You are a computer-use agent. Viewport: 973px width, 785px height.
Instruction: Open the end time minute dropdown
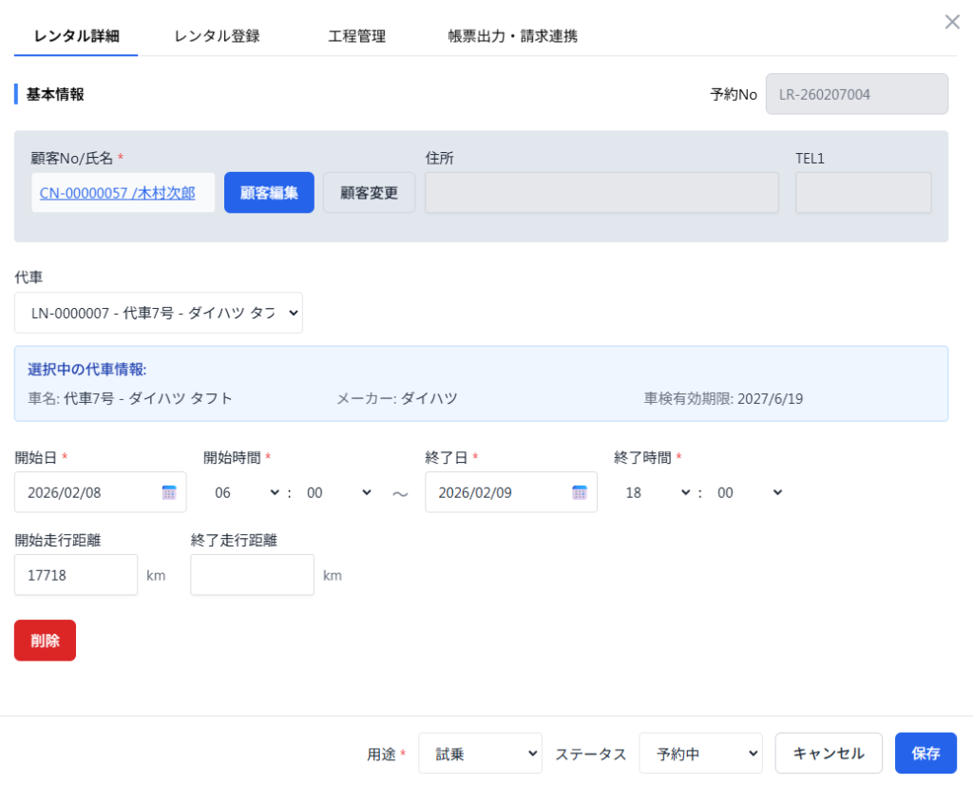click(x=749, y=492)
